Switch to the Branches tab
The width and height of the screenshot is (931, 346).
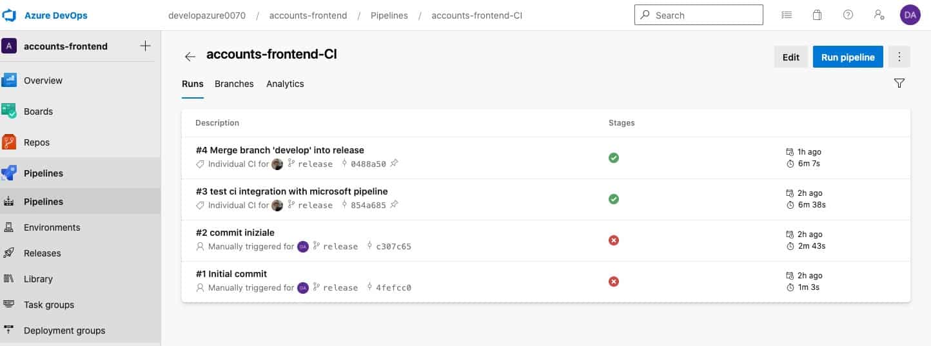[234, 84]
